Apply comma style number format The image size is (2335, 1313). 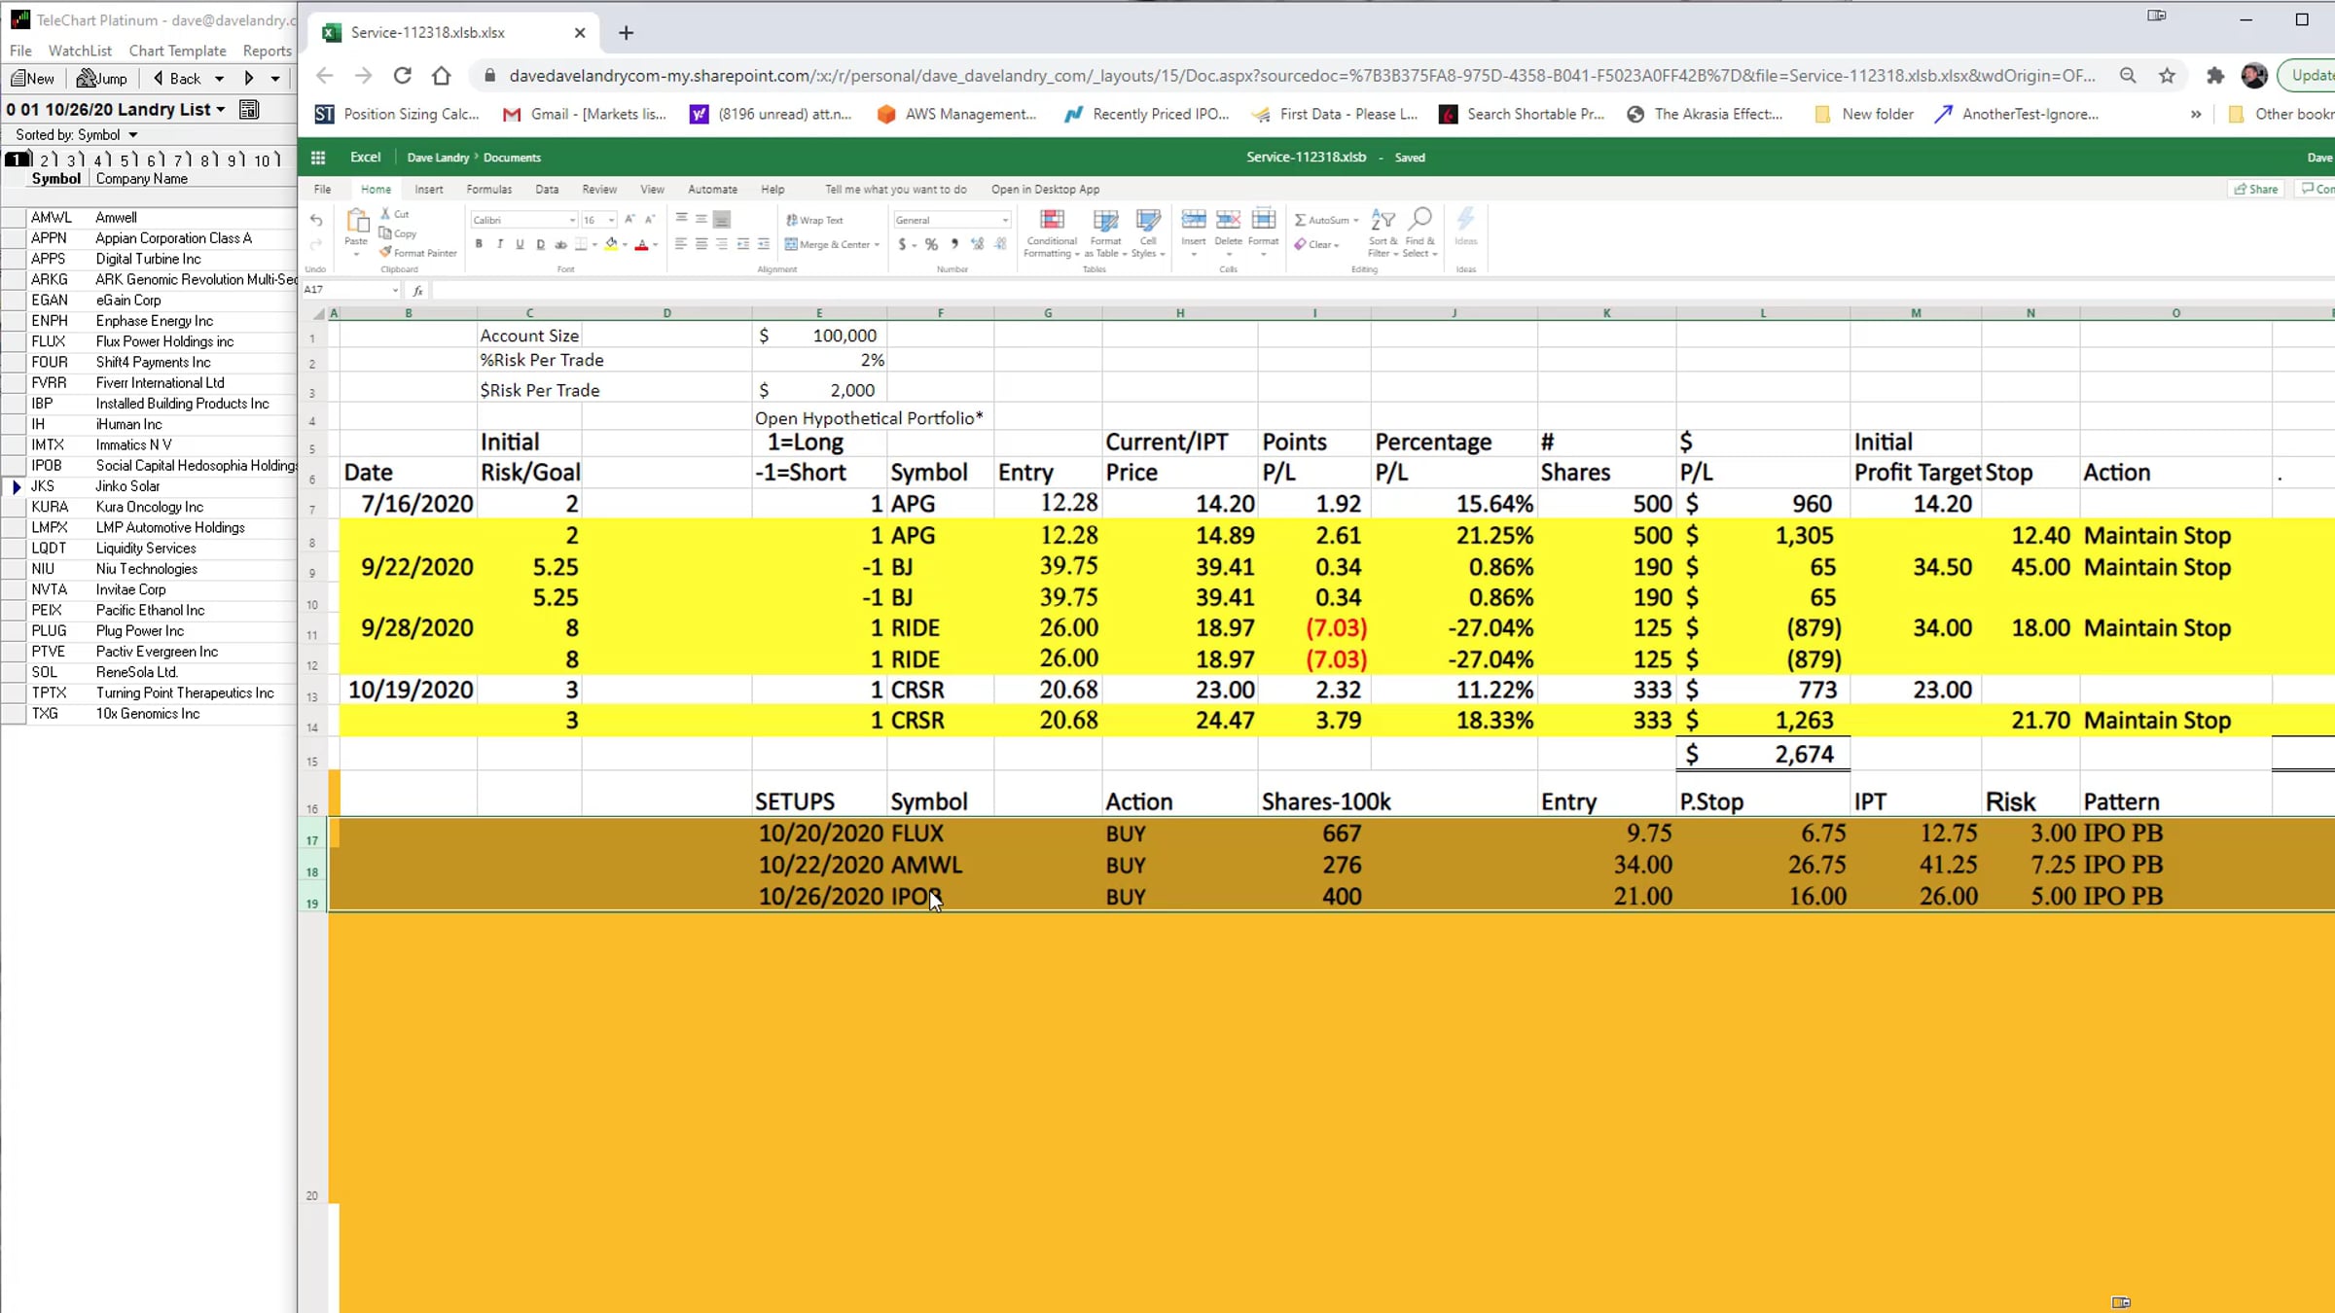pyautogui.click(x=954, y=244)
